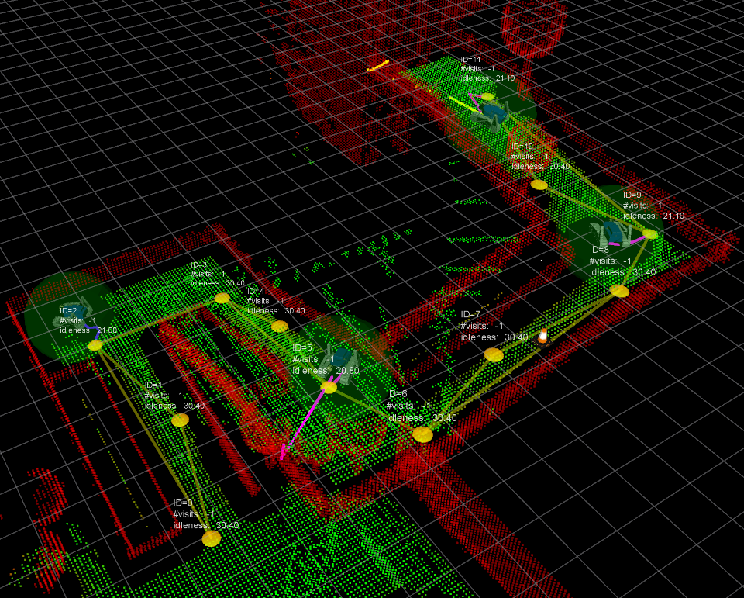This screenshot has height=598, width=744.
Task: Select the robot model below node ID=11
Action: (493, 115)
